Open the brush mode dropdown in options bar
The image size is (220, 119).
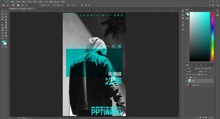coord(32,5)
